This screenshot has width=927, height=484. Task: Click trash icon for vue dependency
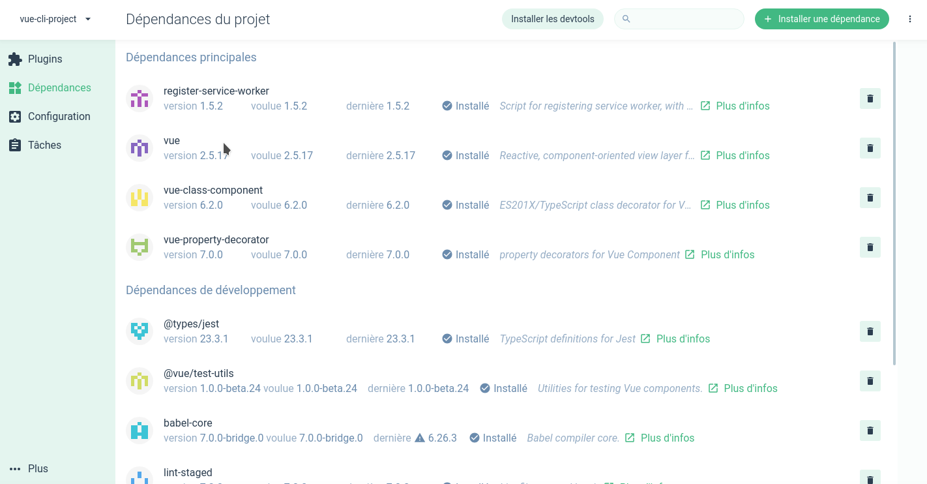pos(870,148)
